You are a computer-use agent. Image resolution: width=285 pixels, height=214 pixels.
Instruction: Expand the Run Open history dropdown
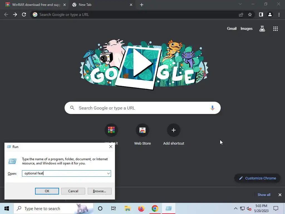coord(109,173)
